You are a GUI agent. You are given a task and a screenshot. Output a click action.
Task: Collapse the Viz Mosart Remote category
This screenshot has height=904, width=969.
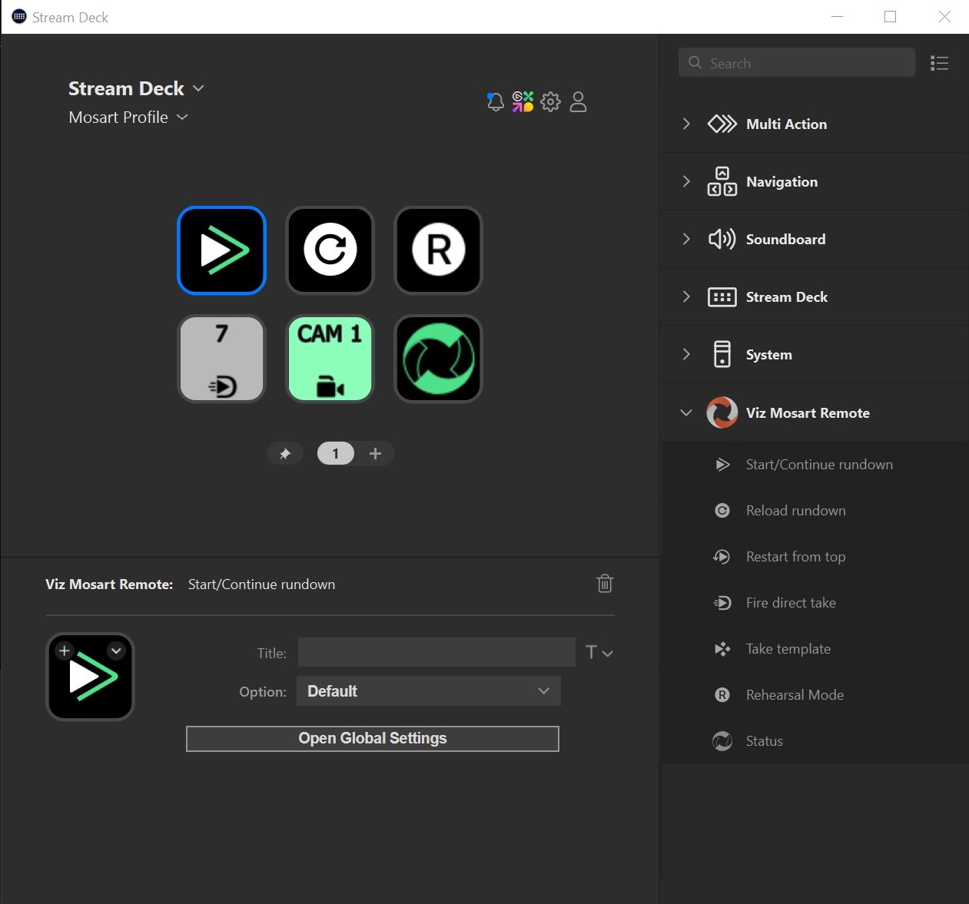[686, 413]
